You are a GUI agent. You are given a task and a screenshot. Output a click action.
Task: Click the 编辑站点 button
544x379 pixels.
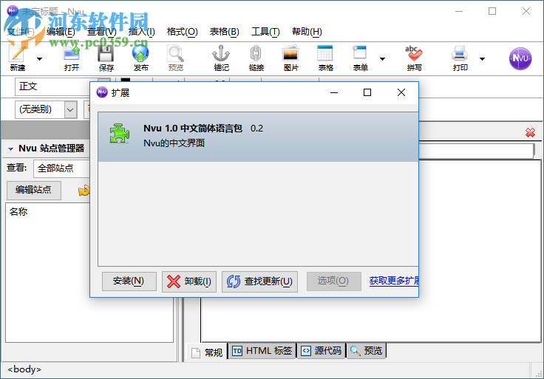pos(34,190)
